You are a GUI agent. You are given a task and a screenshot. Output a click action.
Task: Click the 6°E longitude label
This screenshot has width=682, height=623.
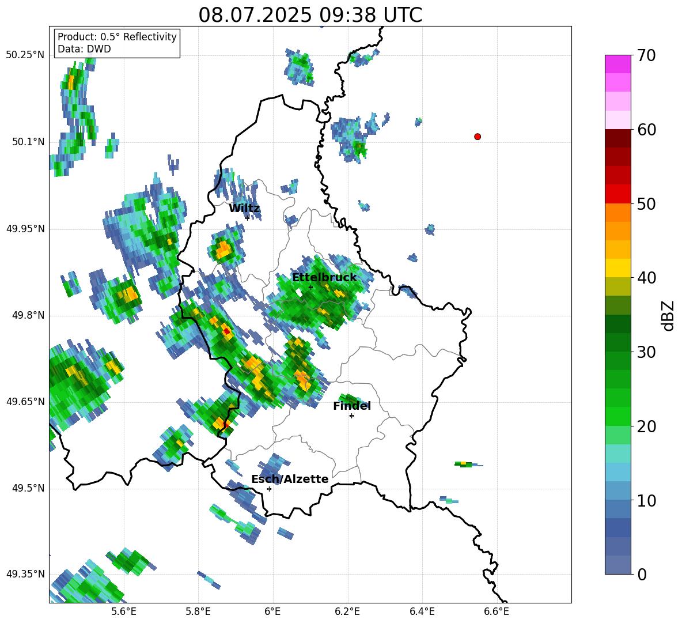272,611
